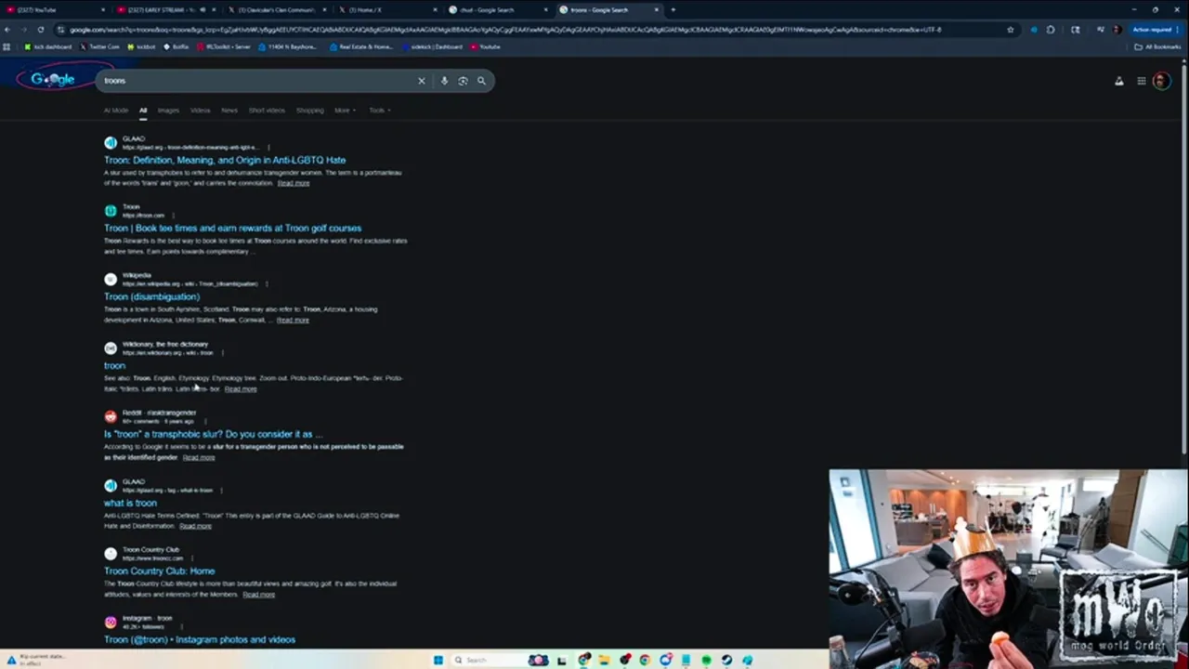1189x669 pixels.
Task: Open the Instagram photos and videos link
Action: coord(200,639)
